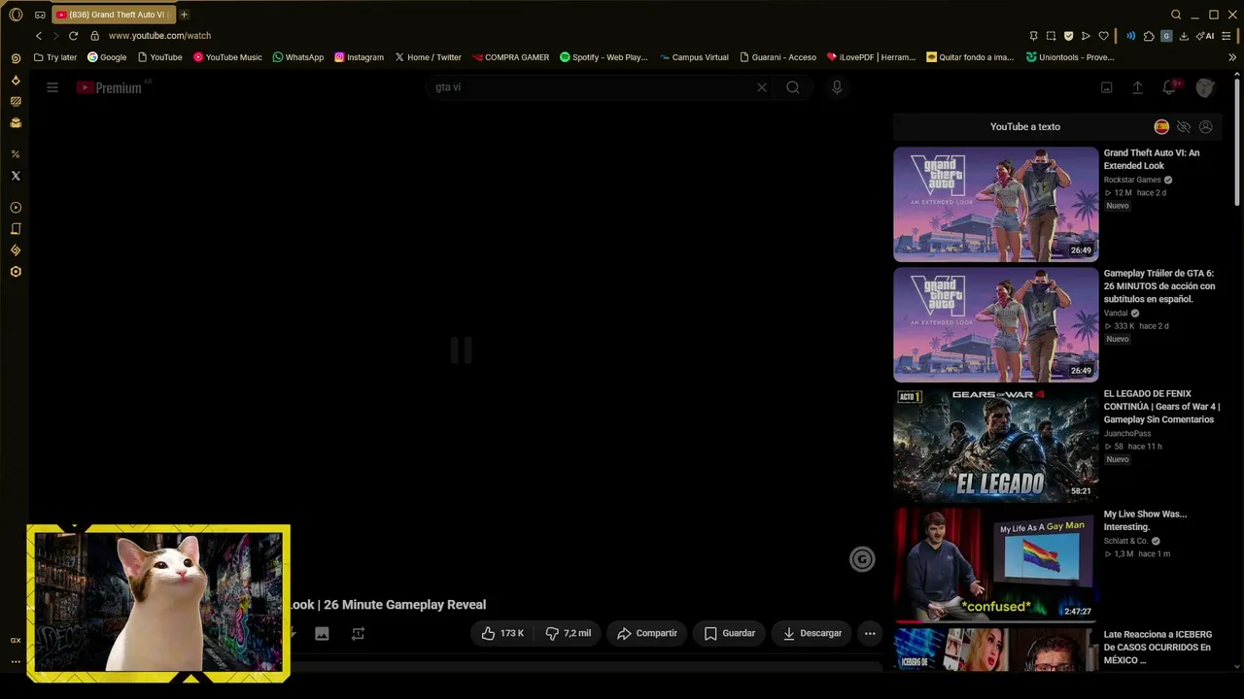Open the browser downloads icon
The height and width of the screenshot is (699, 1244).
pyautogui.click(x=1184, y=36)
